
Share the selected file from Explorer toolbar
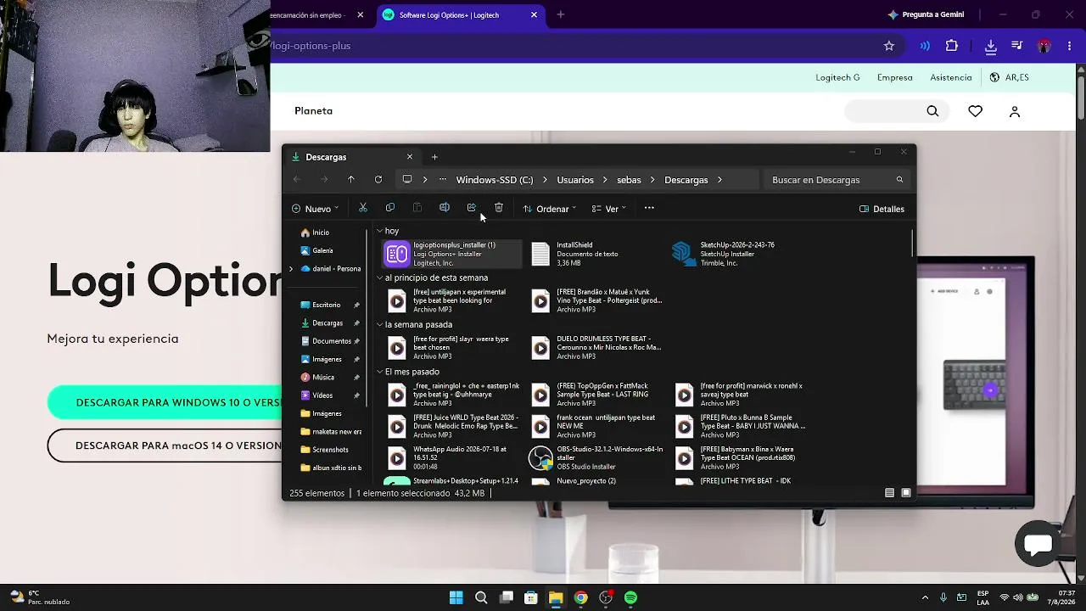point(472,208)
